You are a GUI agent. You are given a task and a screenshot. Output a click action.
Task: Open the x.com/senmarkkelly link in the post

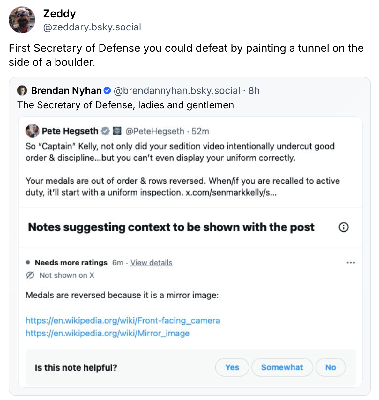231,192
